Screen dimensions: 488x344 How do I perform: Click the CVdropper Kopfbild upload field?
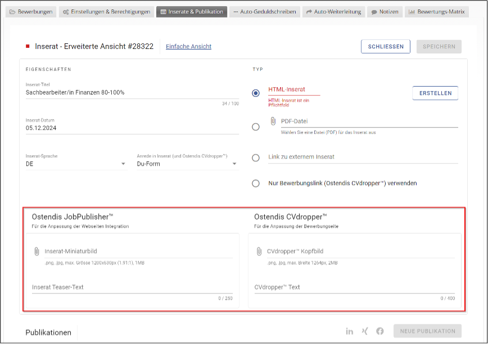361,251
